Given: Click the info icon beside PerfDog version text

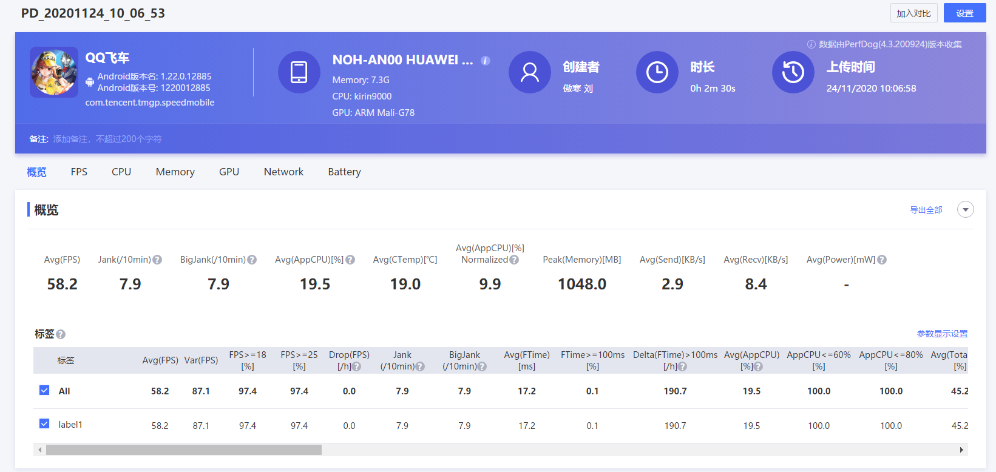Looking at the screenshot, I should [811, 44].
